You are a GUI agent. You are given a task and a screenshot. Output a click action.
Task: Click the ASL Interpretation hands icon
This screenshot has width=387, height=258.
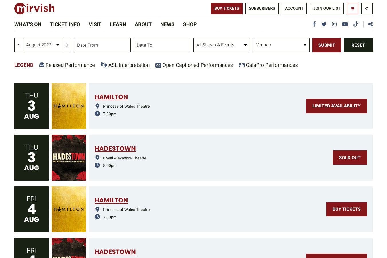click(x=104, y=65)
